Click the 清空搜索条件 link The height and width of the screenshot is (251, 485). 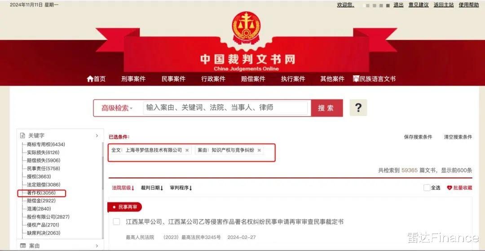(458, 137)
